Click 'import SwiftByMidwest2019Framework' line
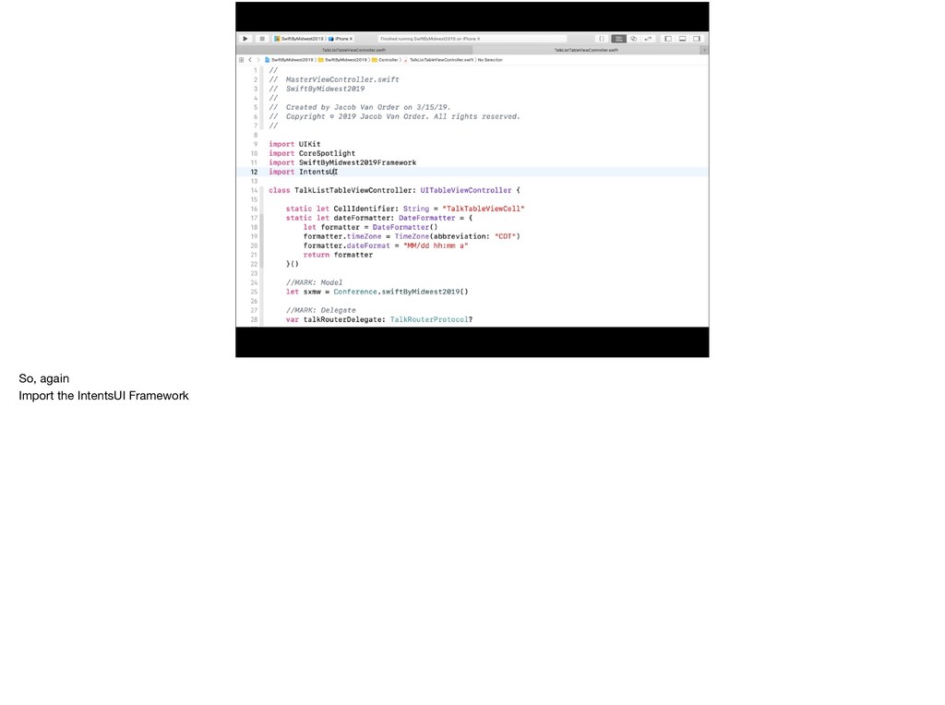This screenshot has height=705, width=945. tap(342, 162)
